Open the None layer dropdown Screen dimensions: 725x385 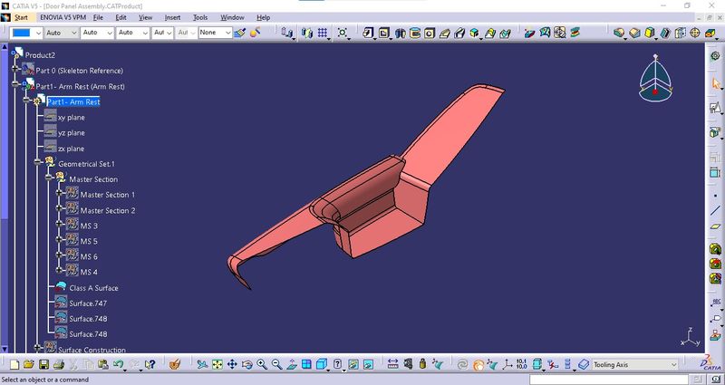point(227,33)
